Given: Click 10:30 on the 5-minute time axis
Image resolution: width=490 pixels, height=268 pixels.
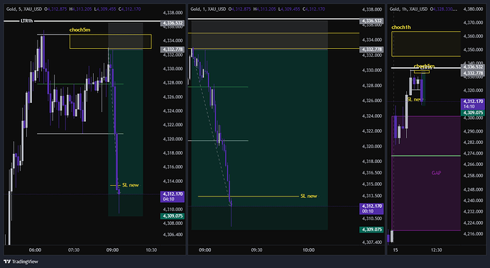Looking at the screenshot, I should 151,250.
